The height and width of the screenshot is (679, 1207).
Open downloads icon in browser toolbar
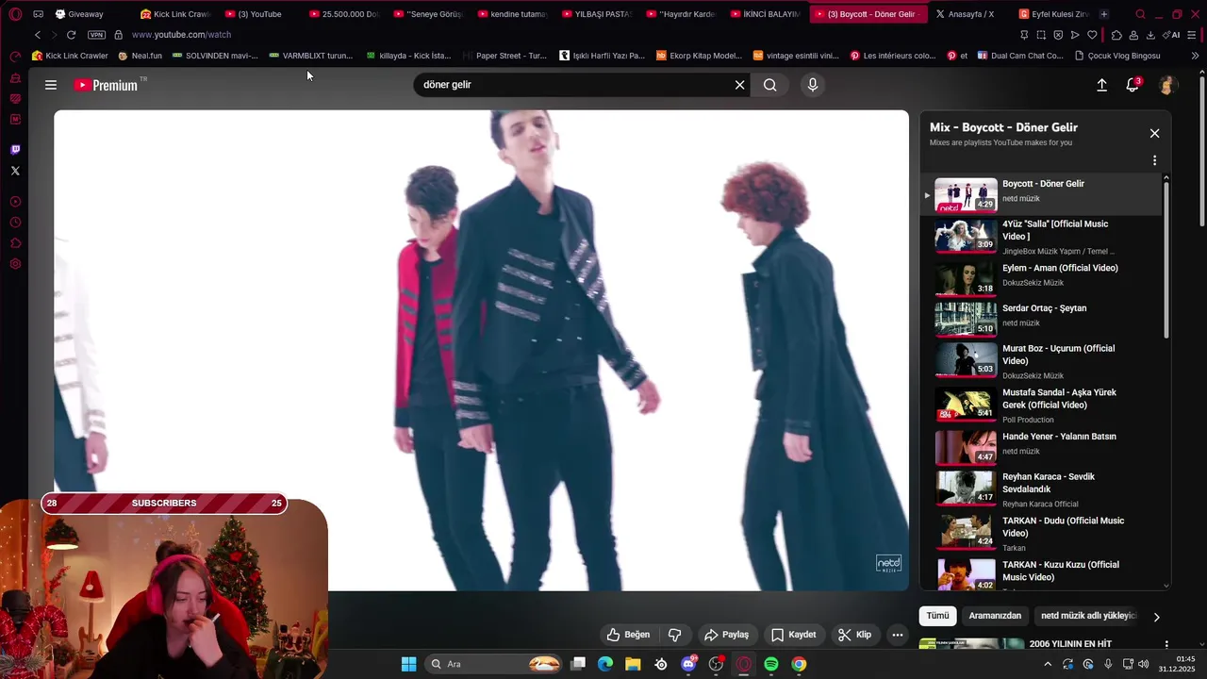coord(1150,35)
